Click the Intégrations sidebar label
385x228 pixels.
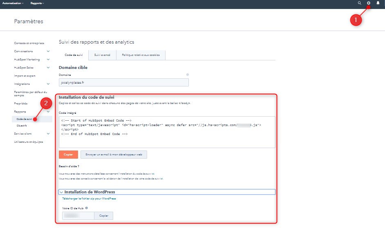tap(22, 84)
